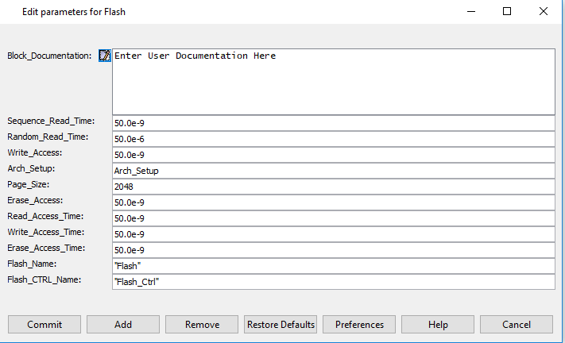This screenshot has height=343, width=565.
Task: Click the Commit button
Action: [45, 324]
